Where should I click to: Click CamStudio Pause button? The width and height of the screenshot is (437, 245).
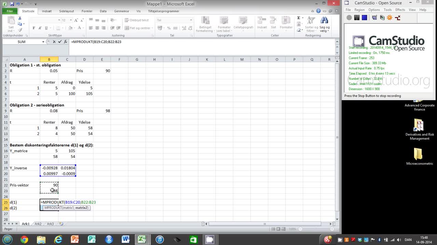(357, 18)
